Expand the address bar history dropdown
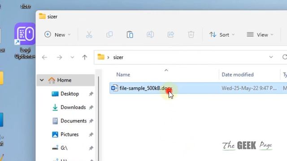Screen dimensions: 287x161 [x=271, y=57]
